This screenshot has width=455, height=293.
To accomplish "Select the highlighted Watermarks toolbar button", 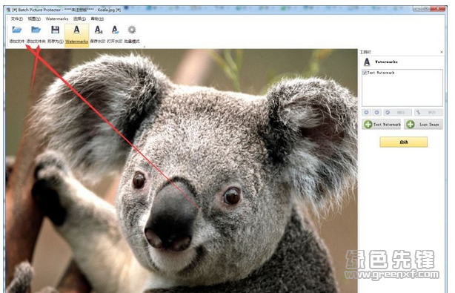I will tap(76, 35).
